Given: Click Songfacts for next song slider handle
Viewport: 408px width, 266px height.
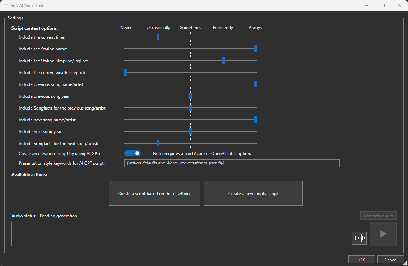Looking at the screenshot, I should click(x=158, y=143).
